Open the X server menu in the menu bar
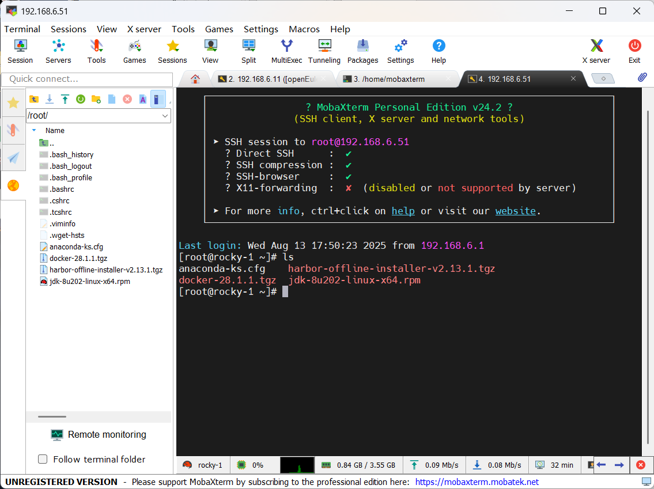Image resolution: width=654 pixels, height=489 pixels. [x=144, y=29]
